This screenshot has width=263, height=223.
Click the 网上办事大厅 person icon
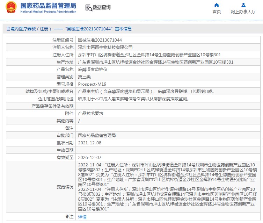(243, 5)
